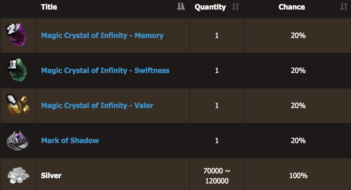Click the Quantity column header text
This screenshot has height=190, width=351.
210,7
